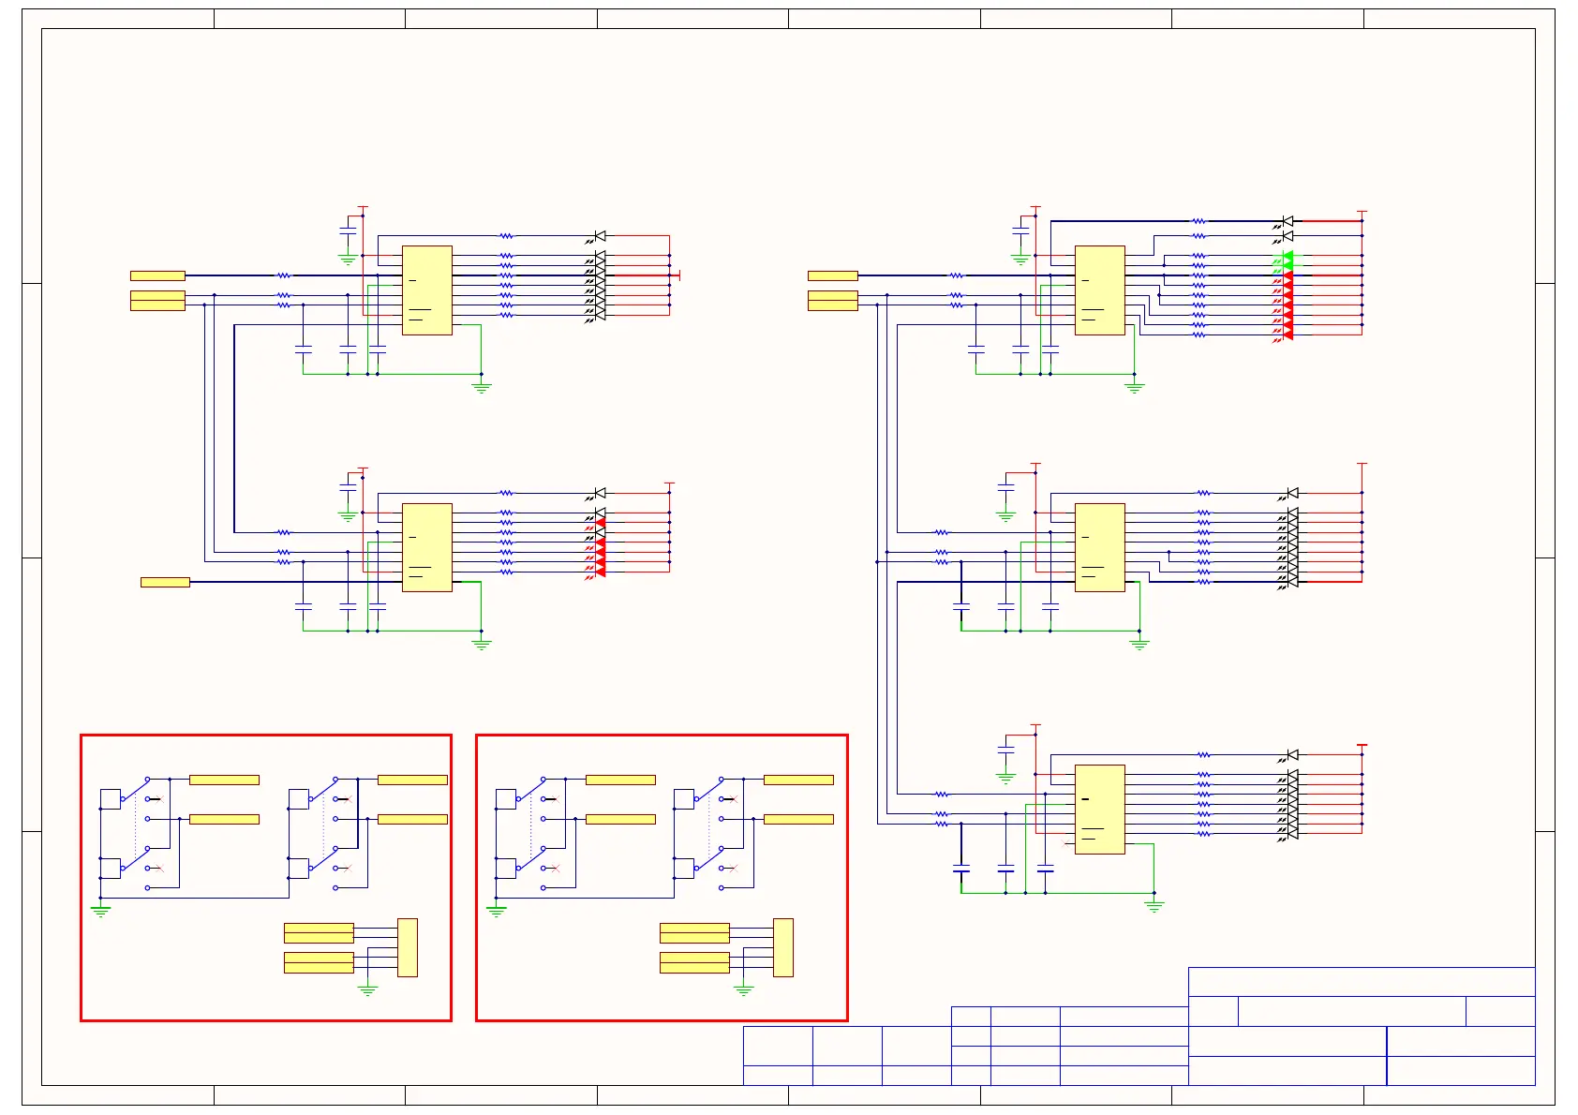Select the ground symbol at the right red box's lower-left corner

click(497, 910)
